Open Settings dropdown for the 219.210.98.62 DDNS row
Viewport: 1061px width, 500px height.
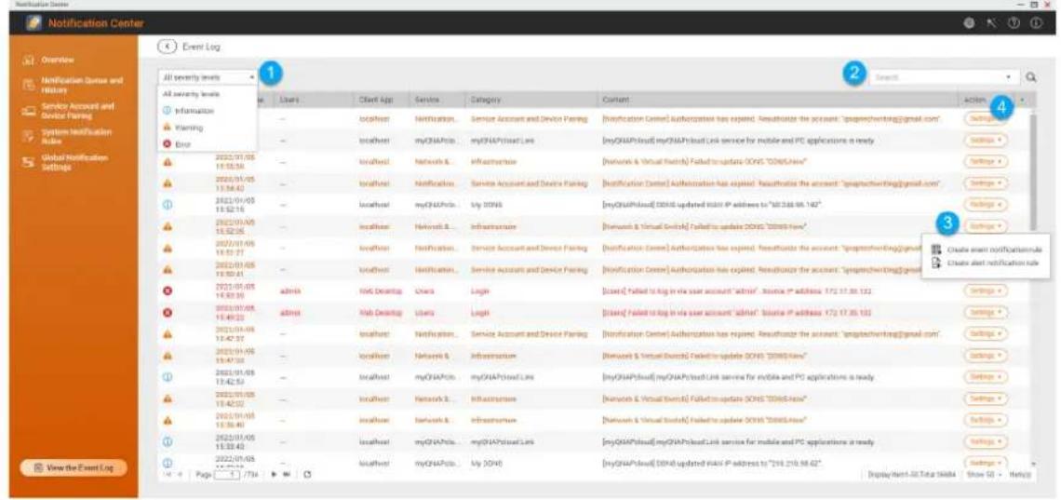pyautogui.click(x=985, y=462)
